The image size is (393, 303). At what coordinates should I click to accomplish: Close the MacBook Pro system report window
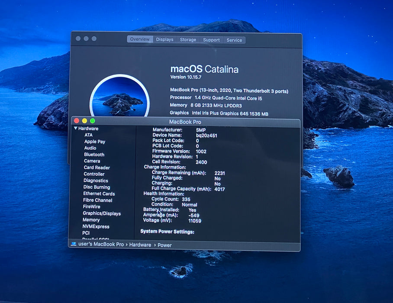pyautogui.click(x=77, y=121)
